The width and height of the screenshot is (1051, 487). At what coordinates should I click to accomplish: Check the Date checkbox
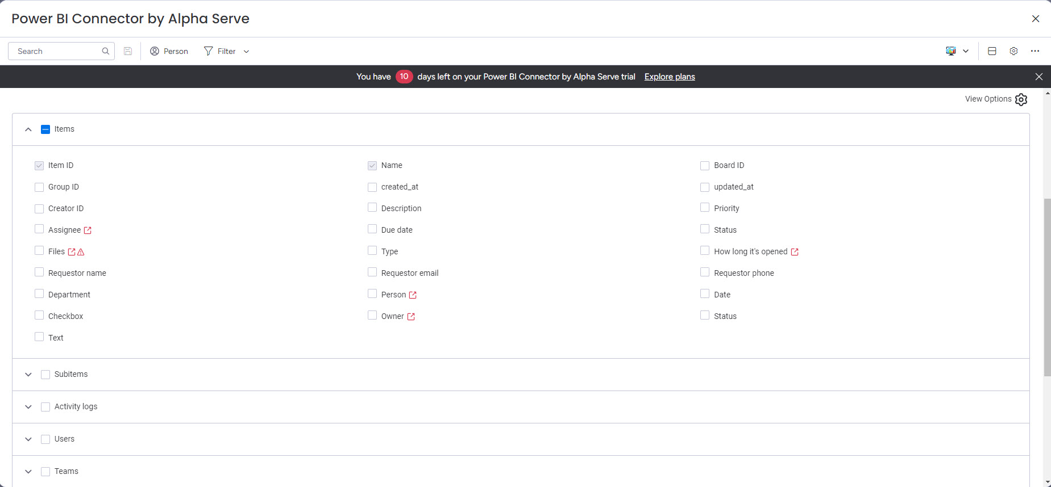coord(705,294)
